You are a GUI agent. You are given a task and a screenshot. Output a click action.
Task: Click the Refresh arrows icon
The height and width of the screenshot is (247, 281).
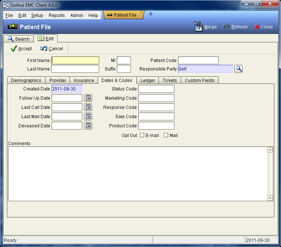pos(227,27)
